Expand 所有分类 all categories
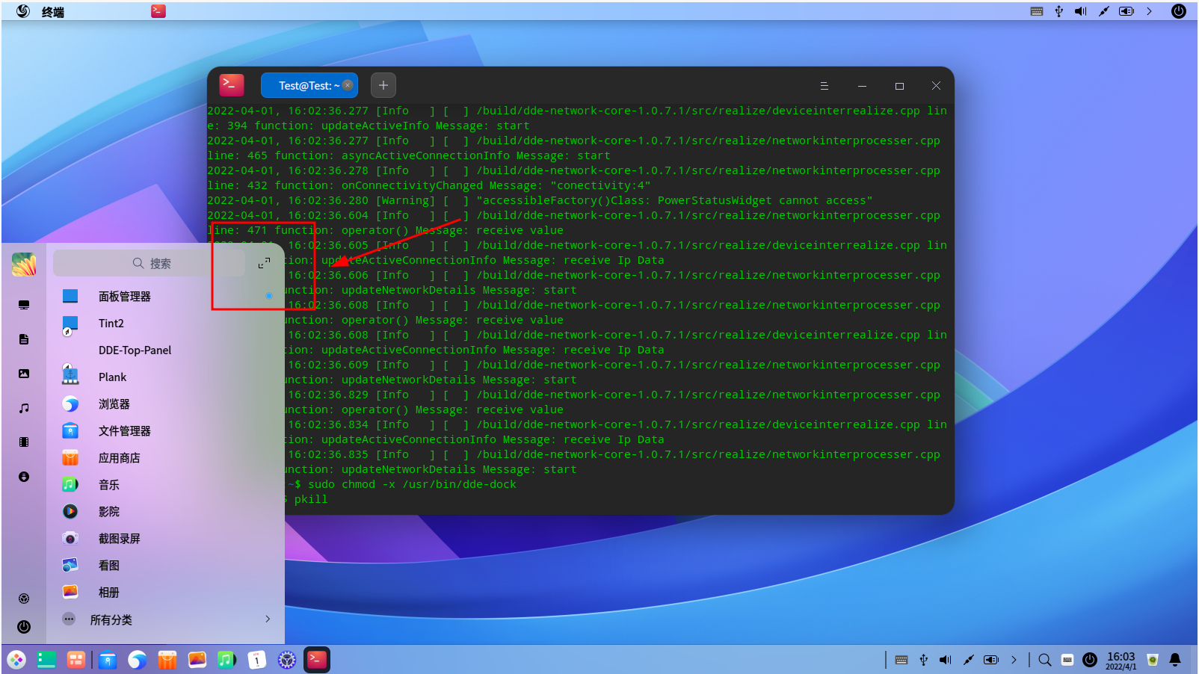The image size is (1199, 674). [x=166, y=619]
